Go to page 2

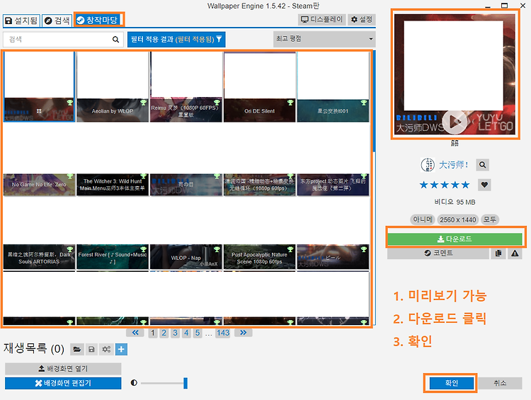pyautogui.click(x=164, y=333)
